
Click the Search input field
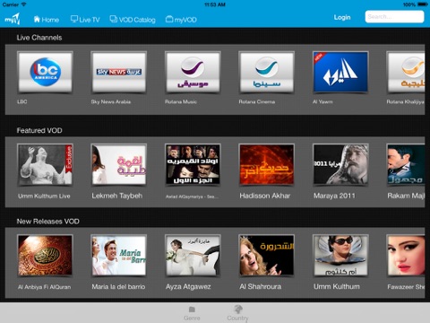[x=394, y=17]
